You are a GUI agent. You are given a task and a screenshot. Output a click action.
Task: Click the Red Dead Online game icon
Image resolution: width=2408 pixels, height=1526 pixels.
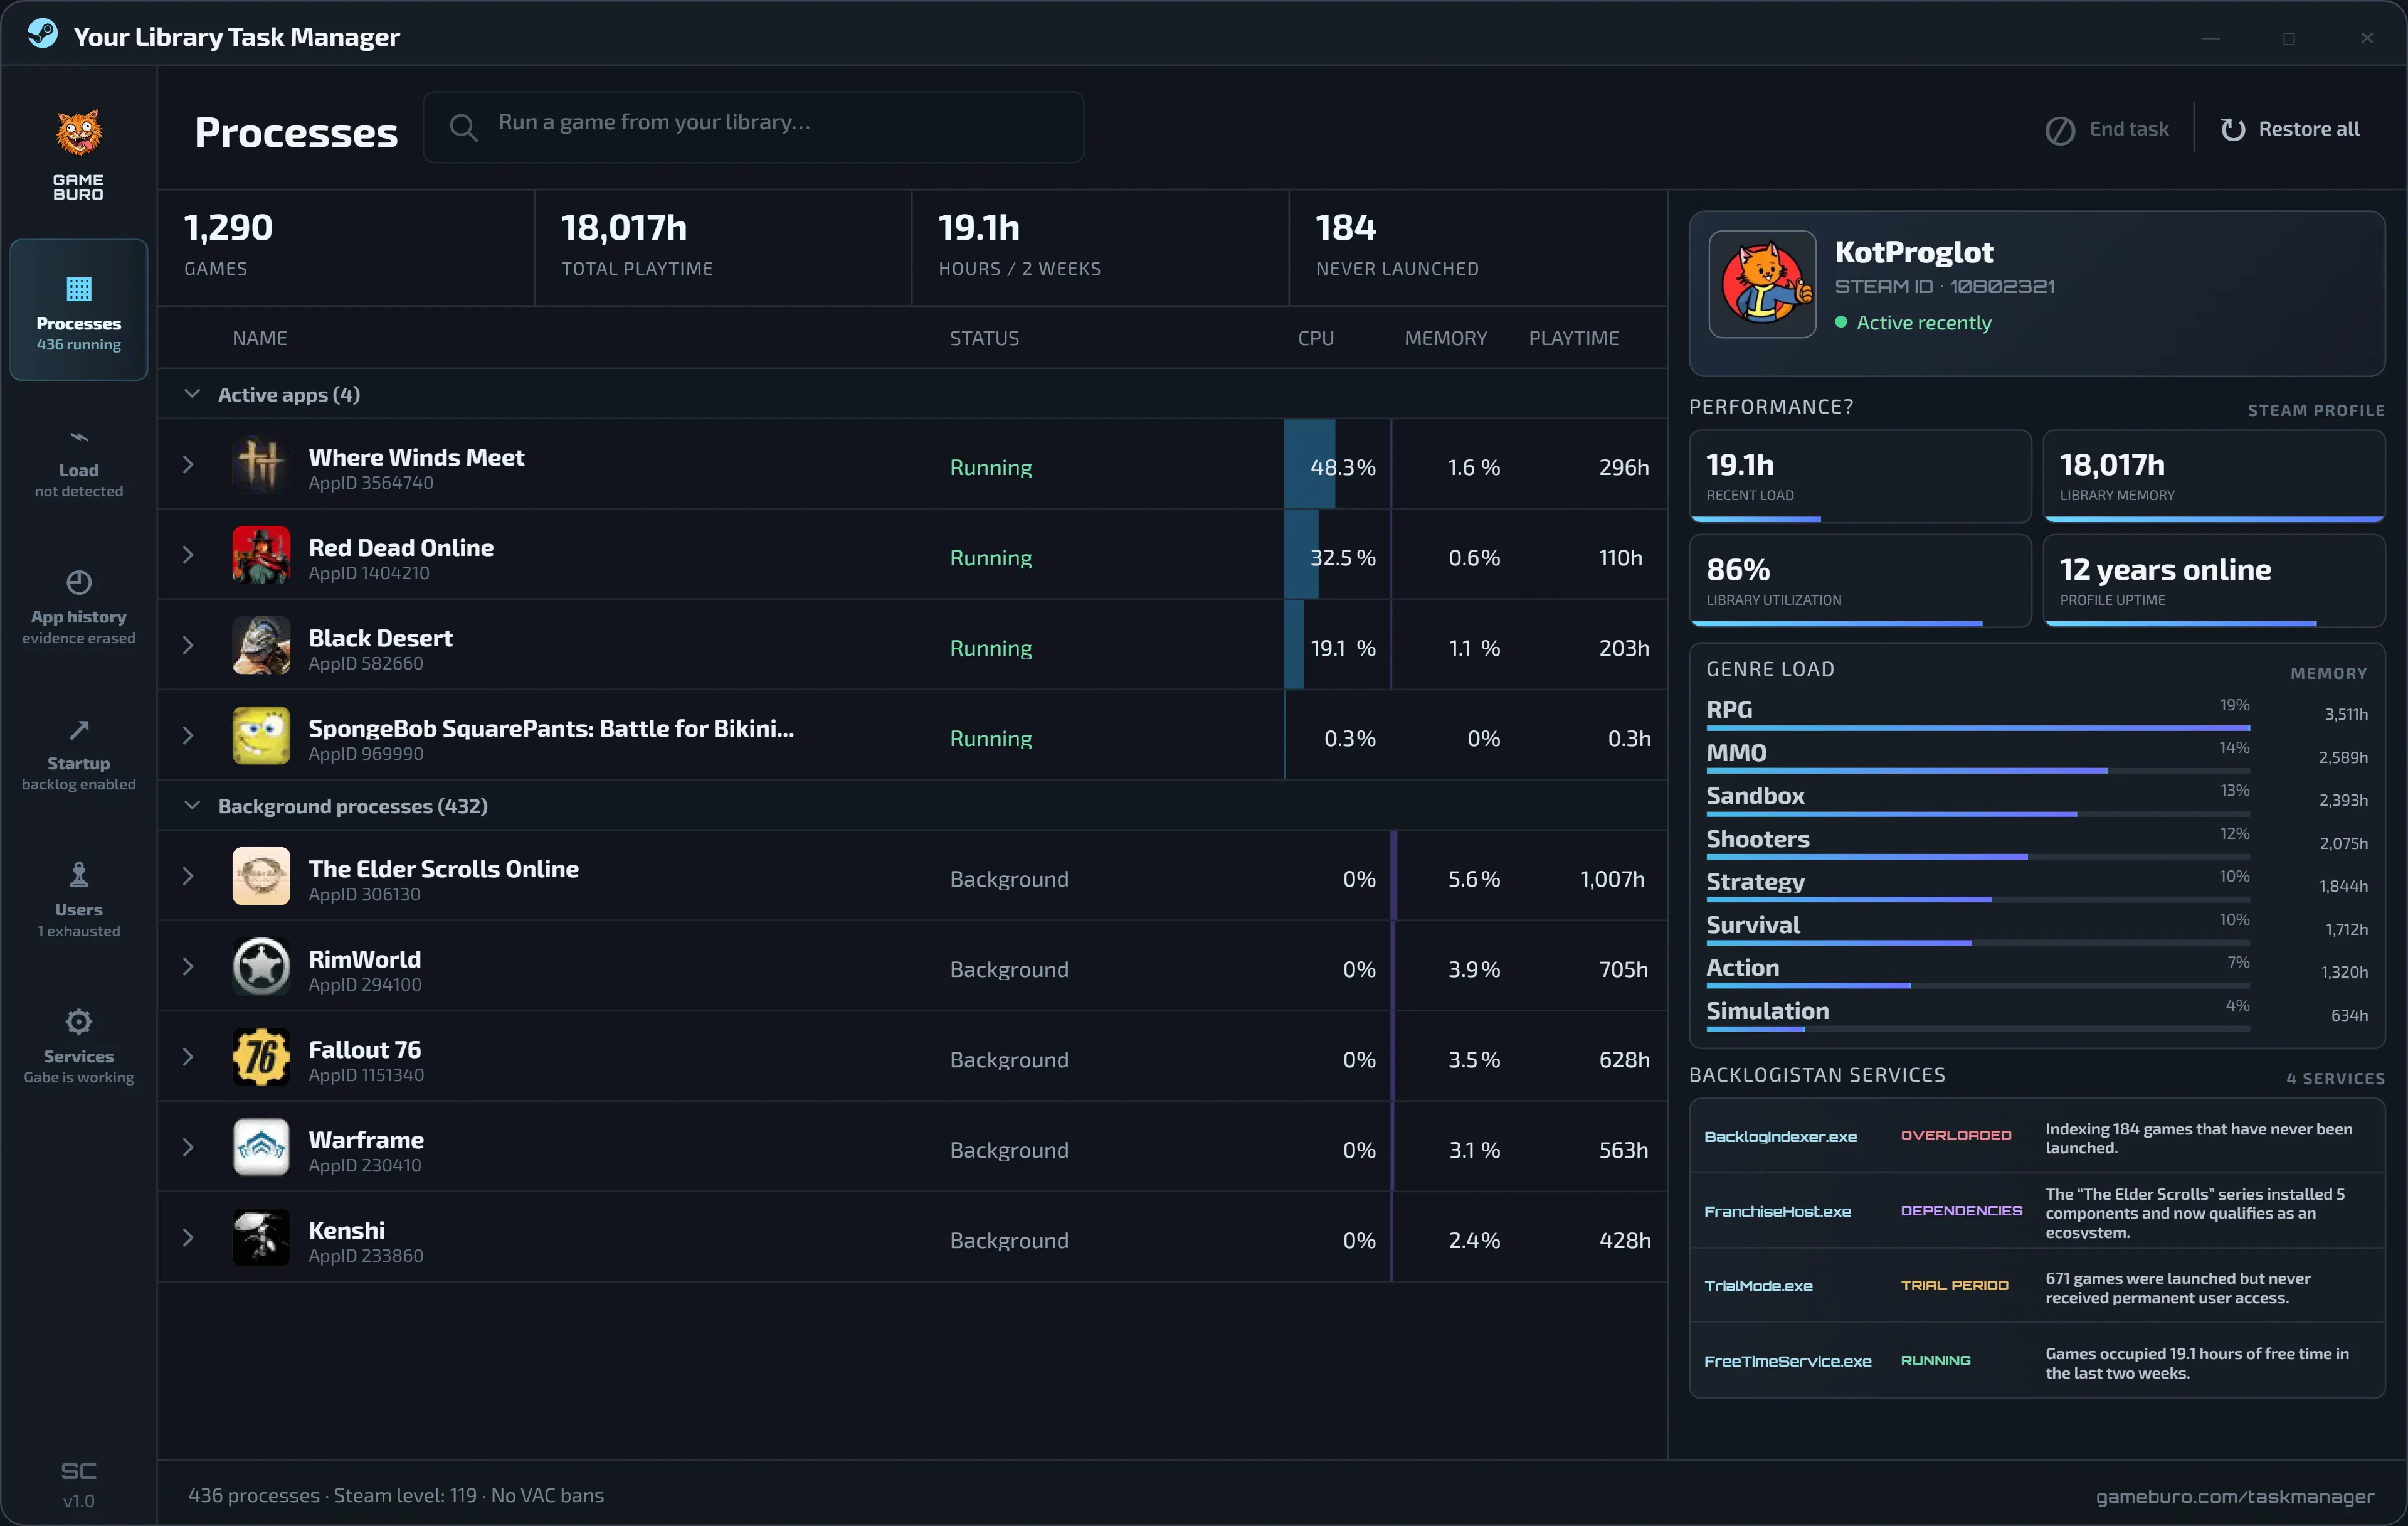pyautogui.click(x=261, y=554)
